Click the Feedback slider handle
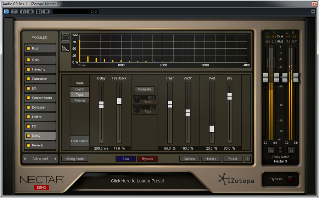 119,101
